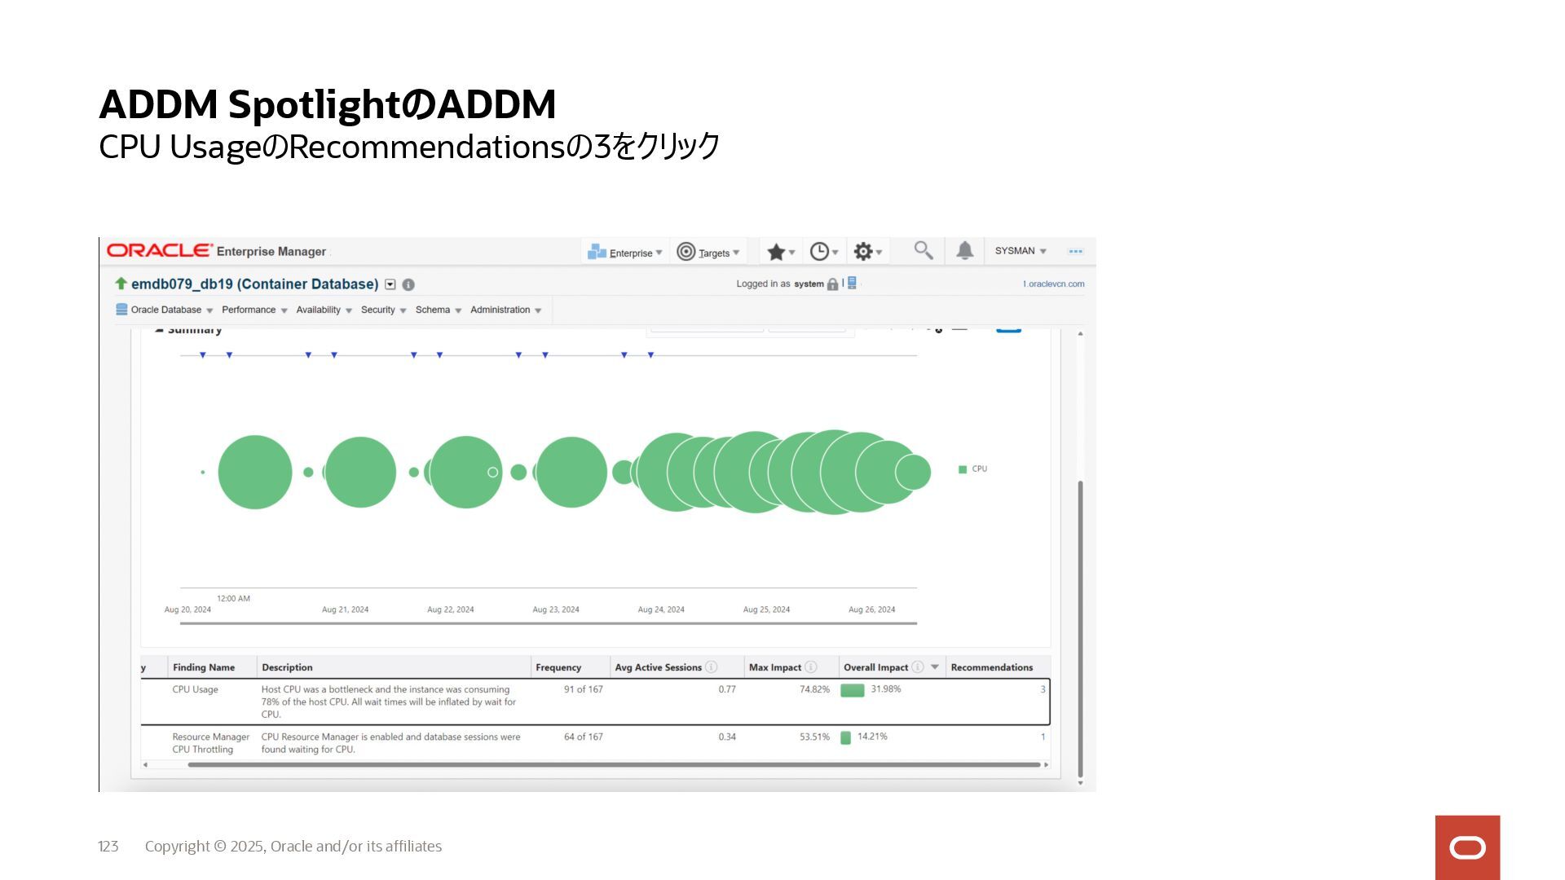Click table scroll right arrow
Viewport: 1565px width, 880px height.
[1046, 765]
